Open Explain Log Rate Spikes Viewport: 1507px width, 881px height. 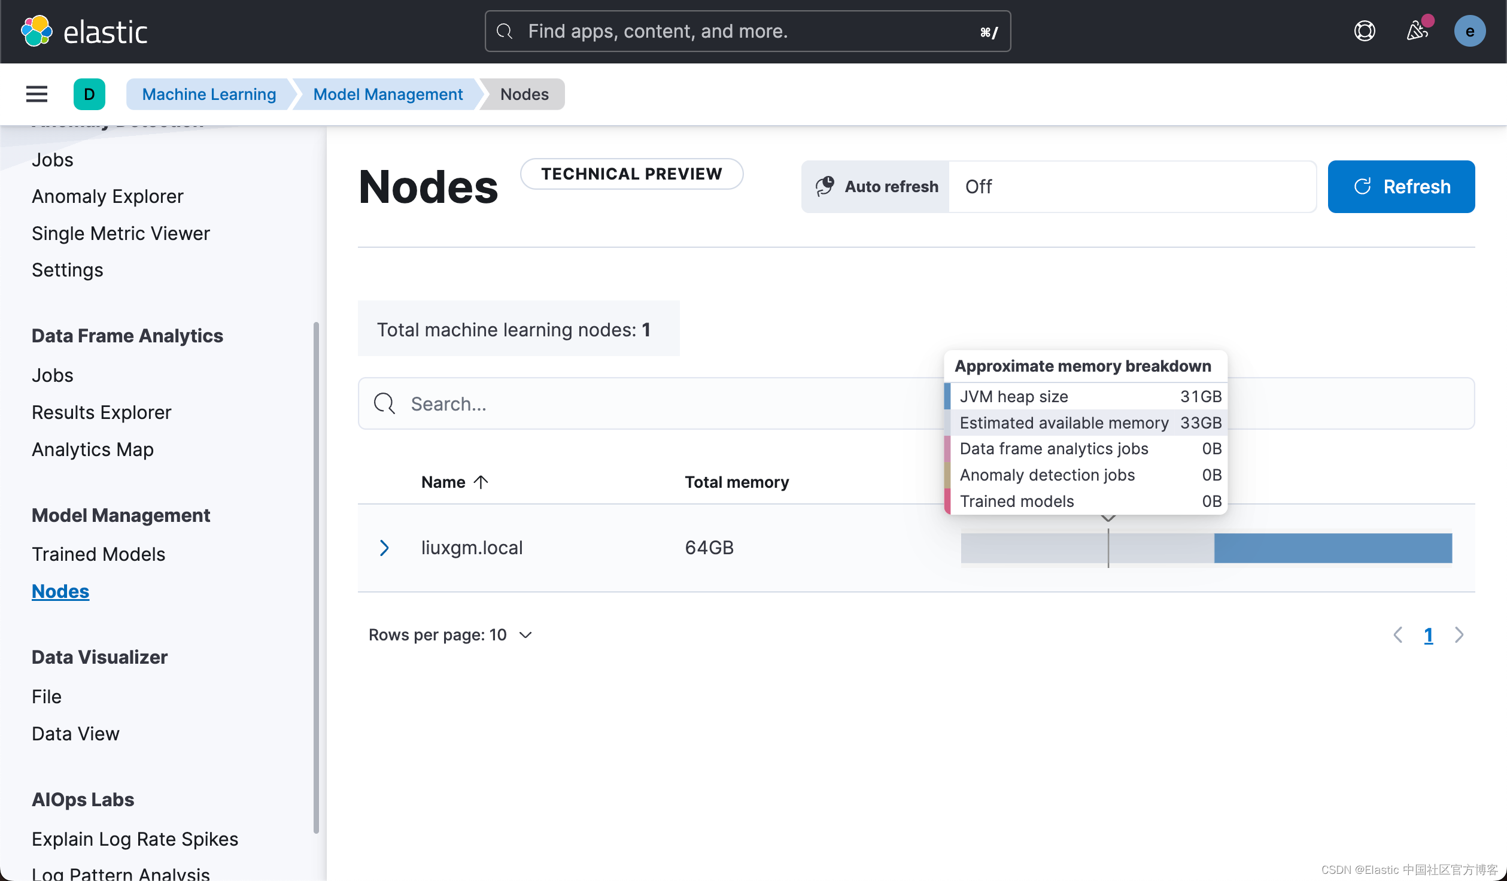(135, 839)
